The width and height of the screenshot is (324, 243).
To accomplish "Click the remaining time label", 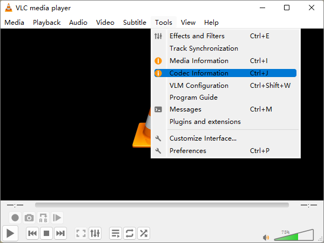I will [309, 205].
